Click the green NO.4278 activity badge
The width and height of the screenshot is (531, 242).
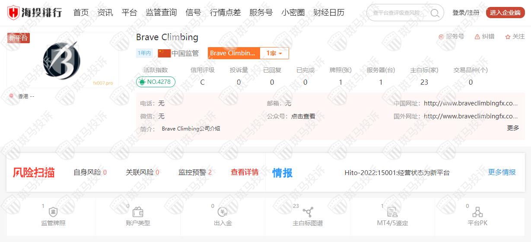[x=156, y=82]
